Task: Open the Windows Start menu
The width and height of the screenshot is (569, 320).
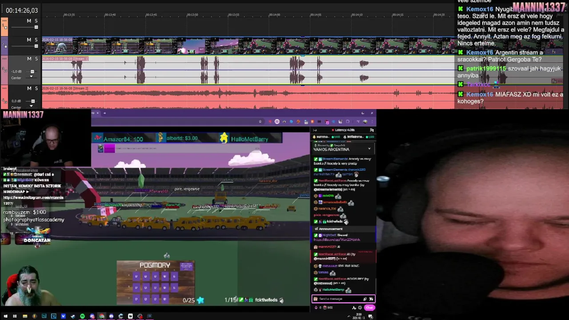Action: click(x=5, y=316)
